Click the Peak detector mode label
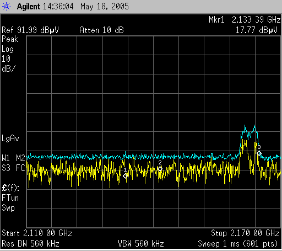The height and width of the screenshot is (251, 282). tap(10, 39)
